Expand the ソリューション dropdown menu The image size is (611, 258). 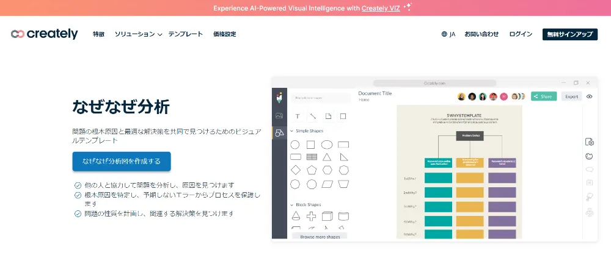(x=138, y=34)
